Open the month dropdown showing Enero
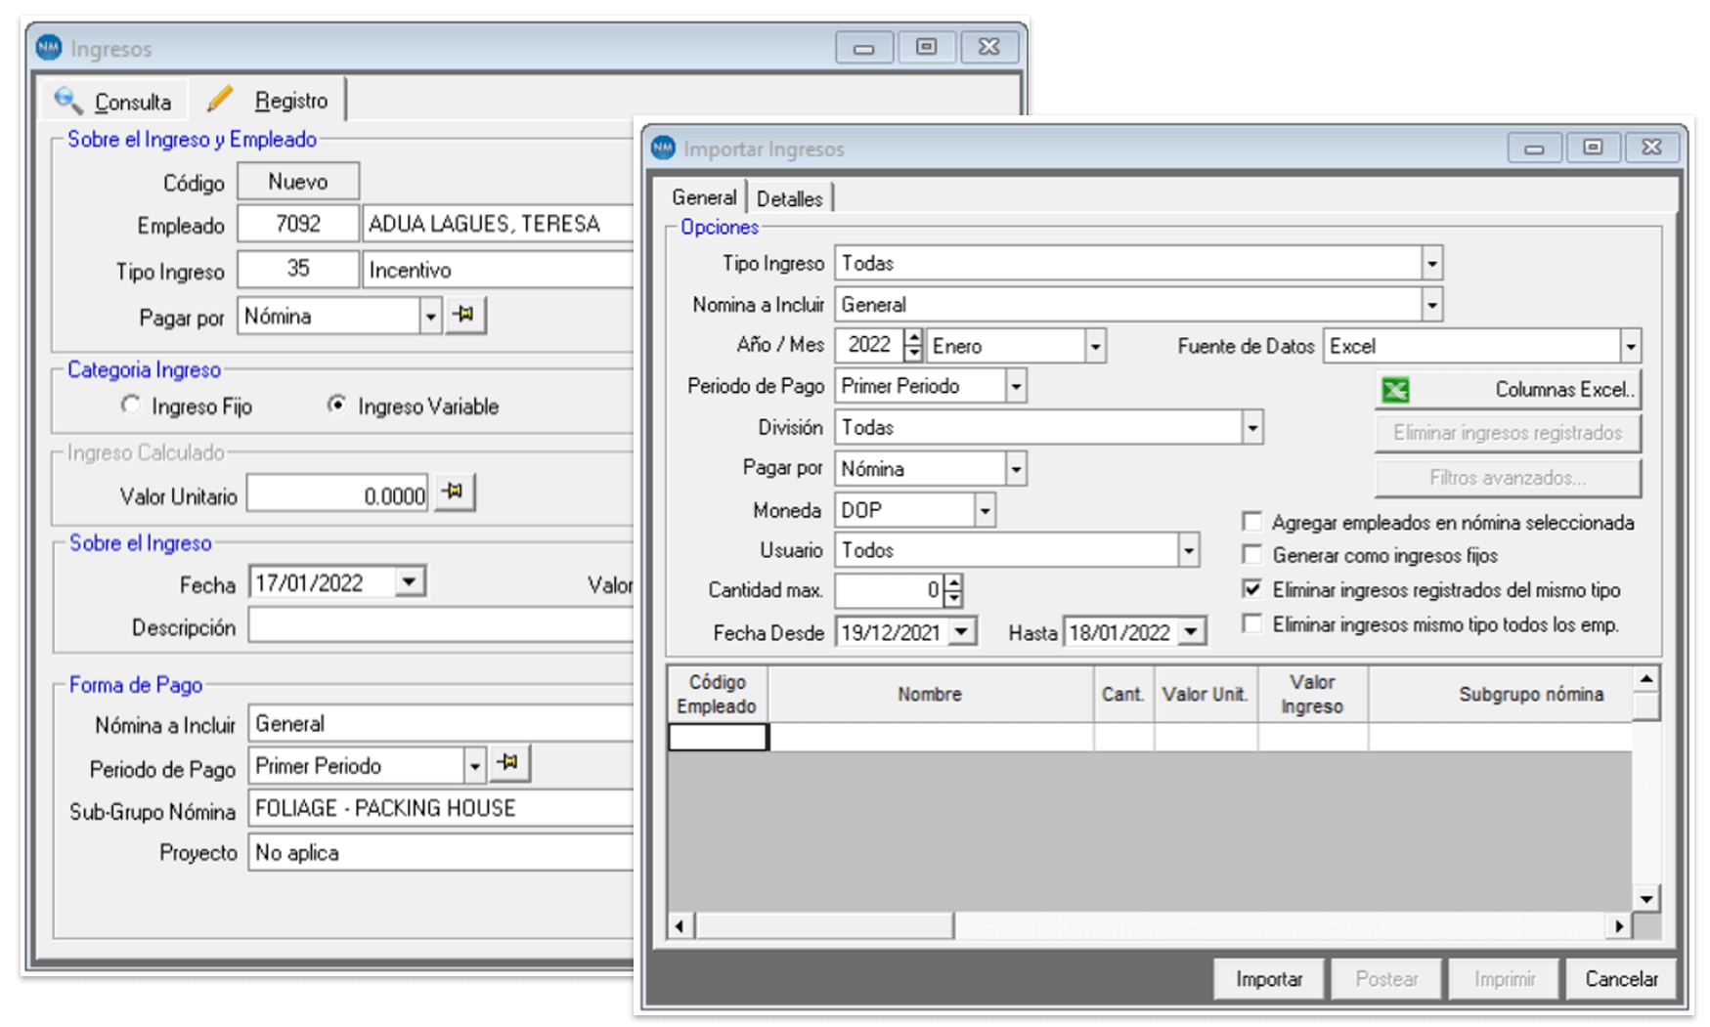The height and width of the screenshot is (1027, 1710). [1095, 346]
